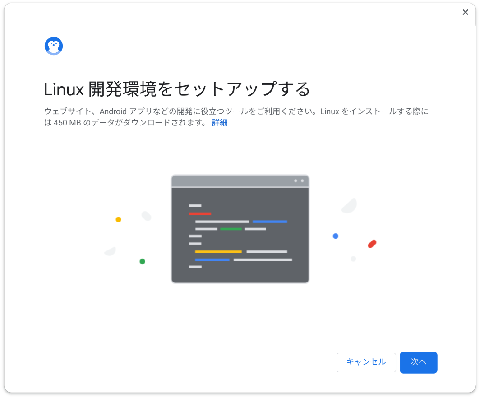Click the two dots in illustration title bar
This screenshot has width=480, height=398.
[x=299, y=180]
